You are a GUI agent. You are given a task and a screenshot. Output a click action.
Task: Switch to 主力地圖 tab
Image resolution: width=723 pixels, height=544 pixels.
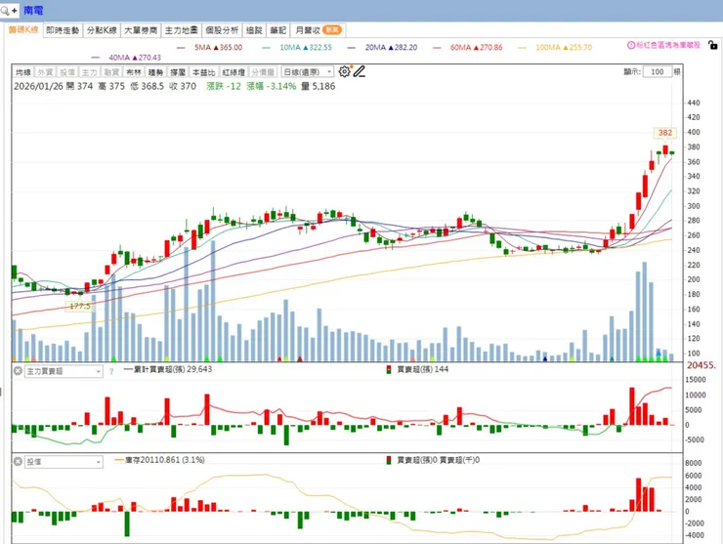[x=181, y=30]
